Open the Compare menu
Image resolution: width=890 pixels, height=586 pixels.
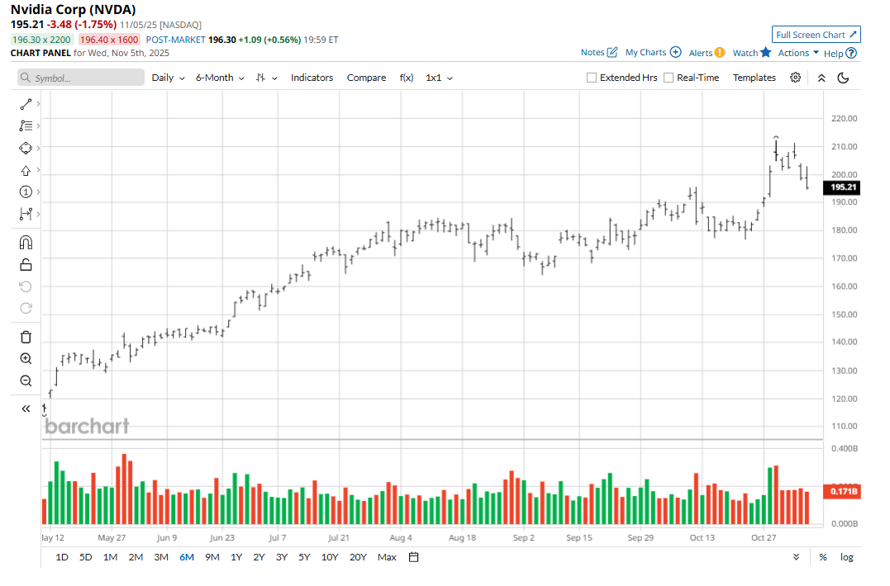click(x=366, y=78)
